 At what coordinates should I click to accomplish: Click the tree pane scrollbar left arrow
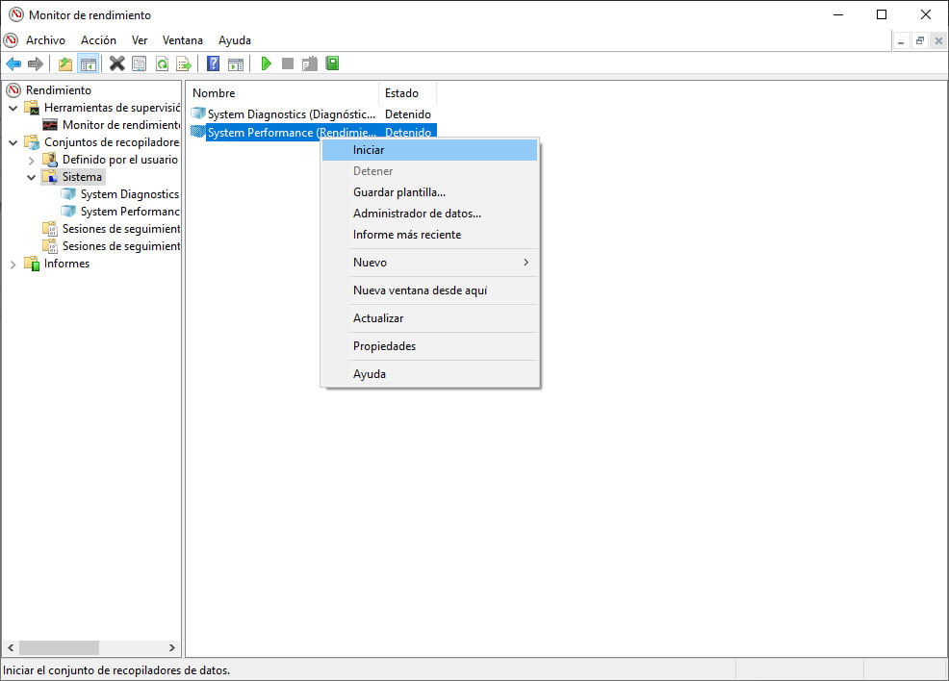11,647
